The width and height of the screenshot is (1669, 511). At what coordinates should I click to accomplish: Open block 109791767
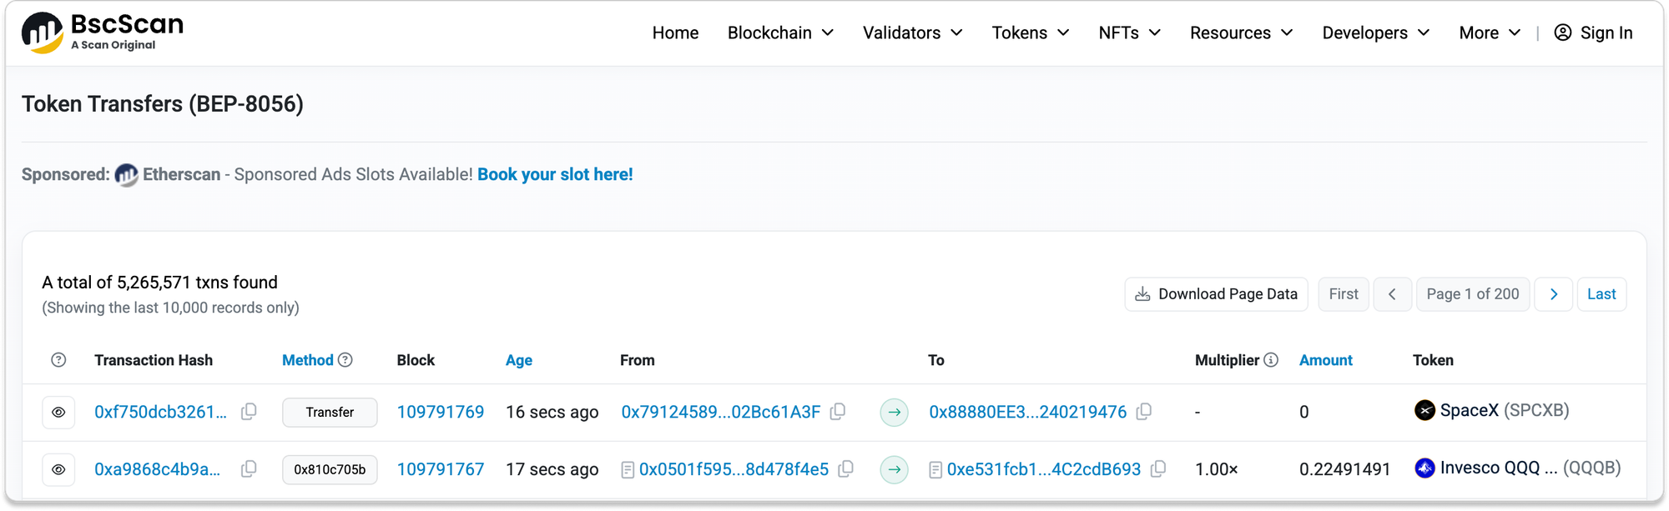pos(441,469)
